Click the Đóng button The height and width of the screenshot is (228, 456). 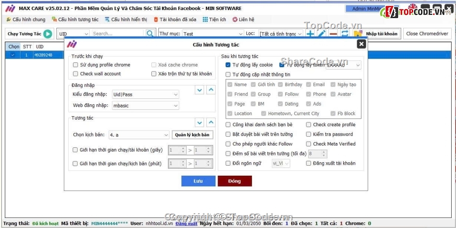[235, 181]
